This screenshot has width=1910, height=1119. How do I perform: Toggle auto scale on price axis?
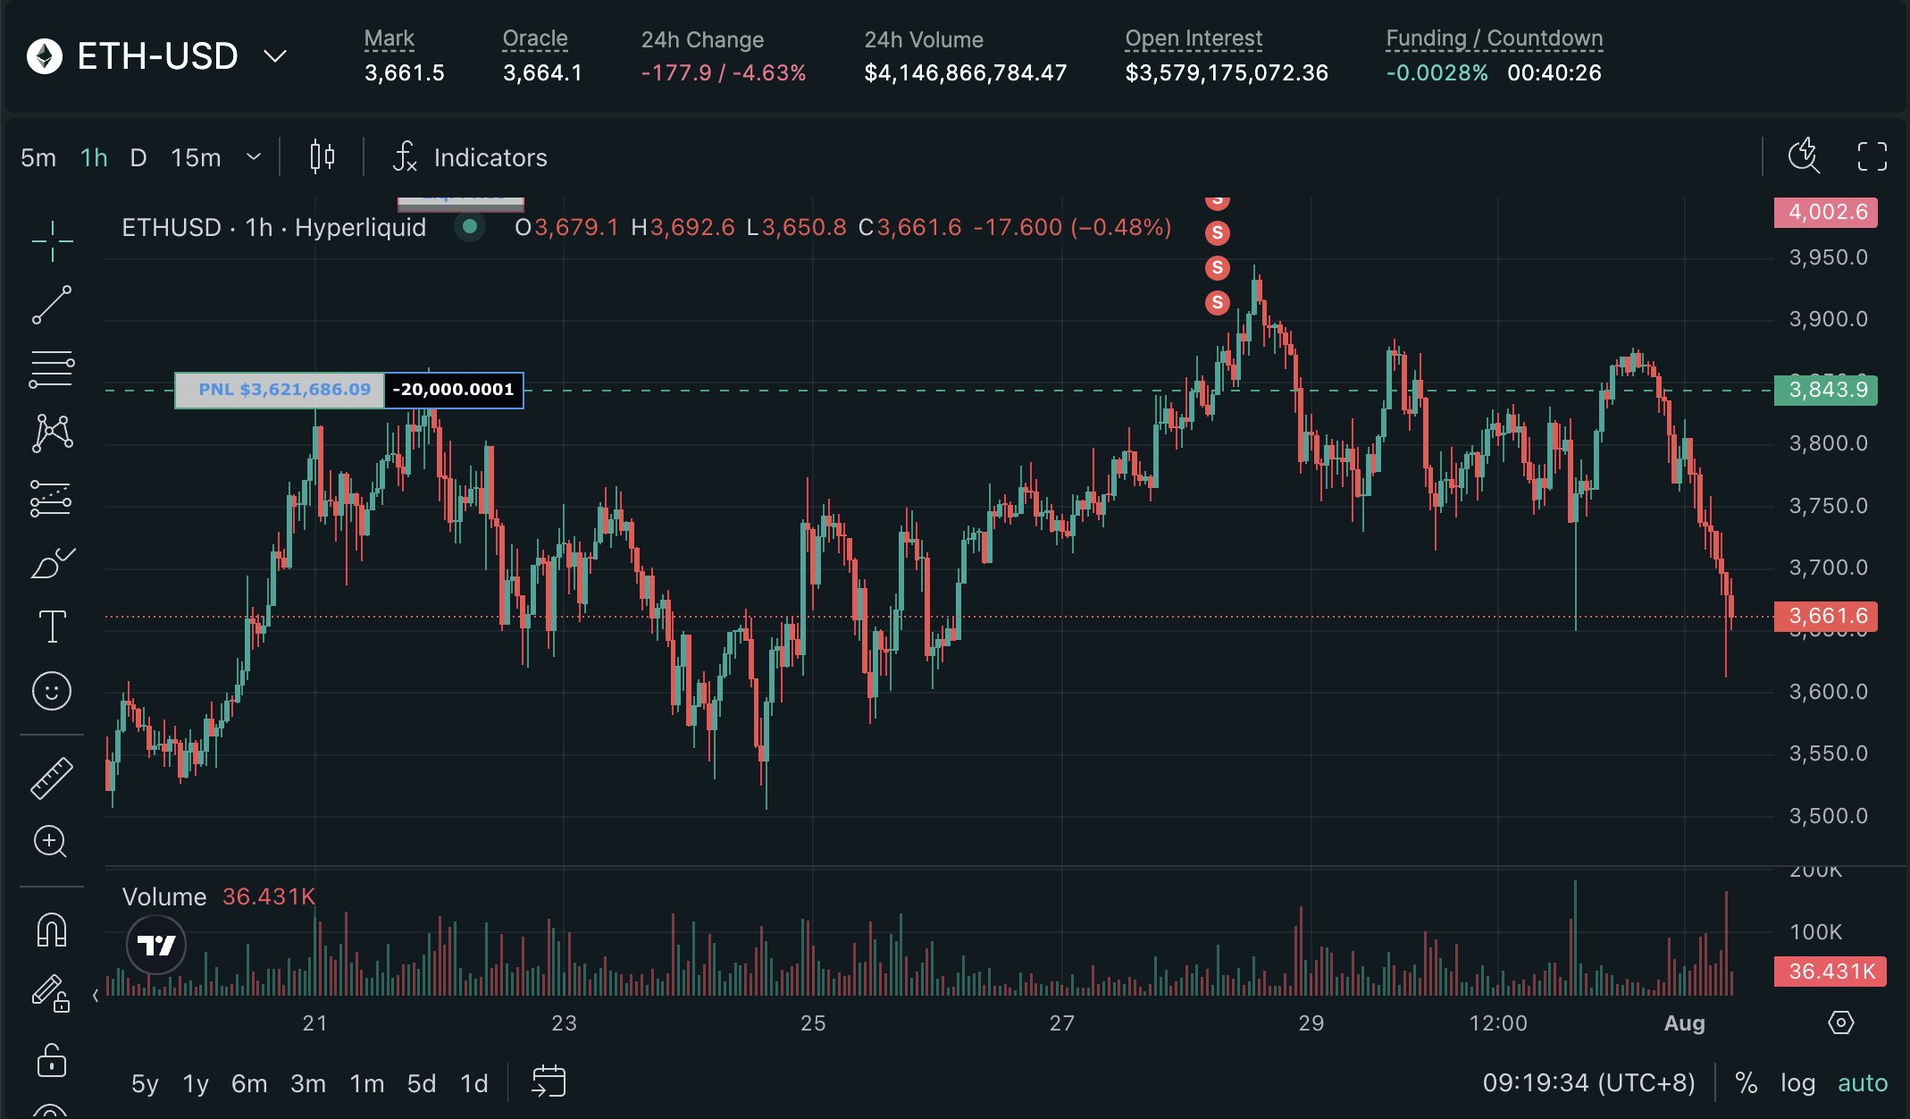(x=1862, y=1083)
